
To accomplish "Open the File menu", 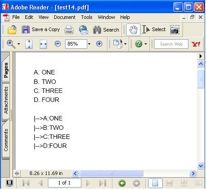I will coord(16,17).
